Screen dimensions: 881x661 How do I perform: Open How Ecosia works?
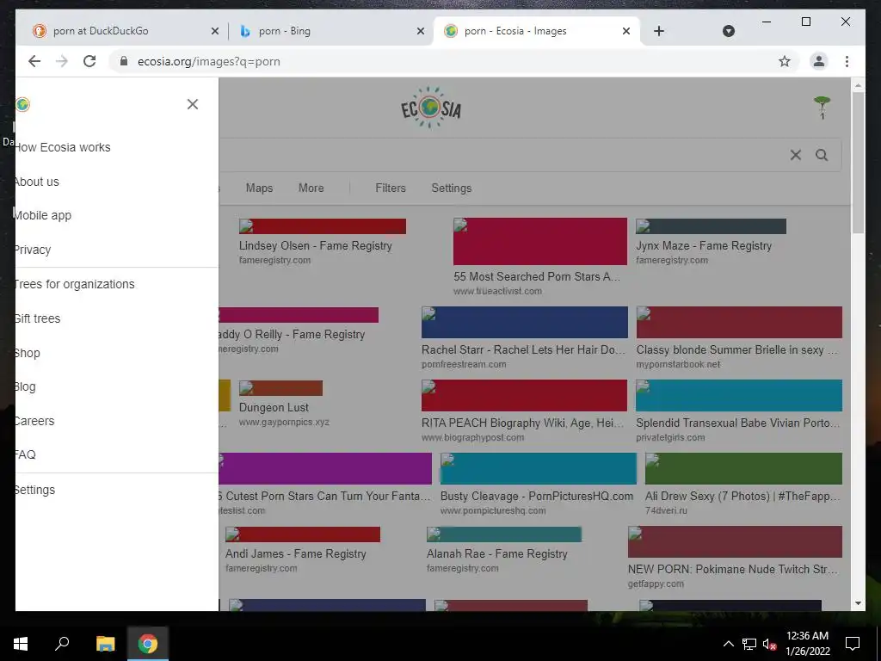[x=63, y=147]
